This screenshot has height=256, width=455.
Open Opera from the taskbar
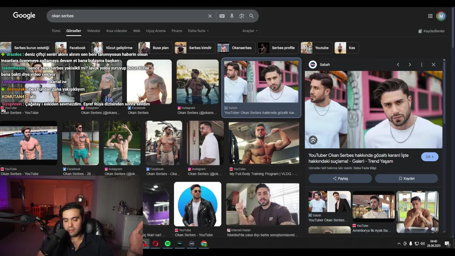coord(155,244)
